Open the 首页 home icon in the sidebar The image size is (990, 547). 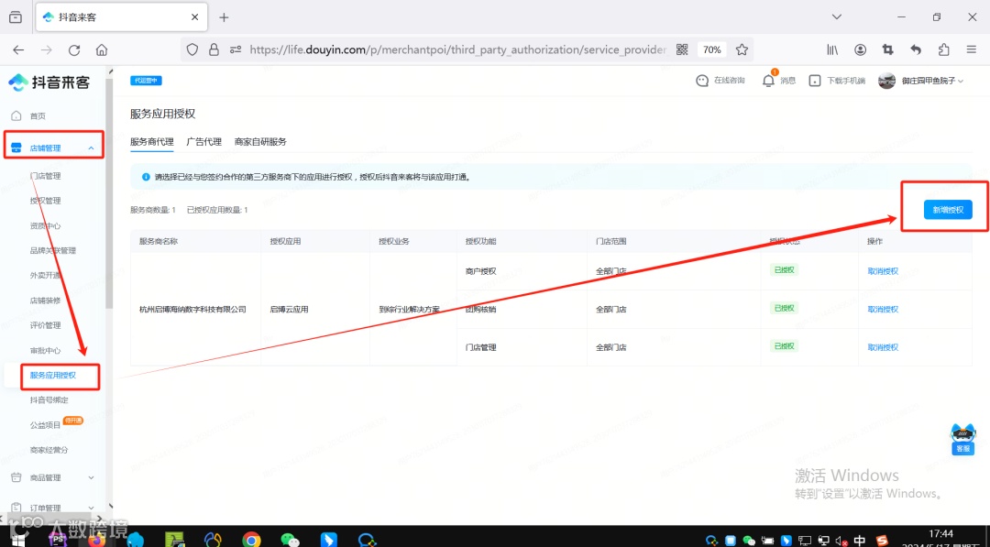16,116
